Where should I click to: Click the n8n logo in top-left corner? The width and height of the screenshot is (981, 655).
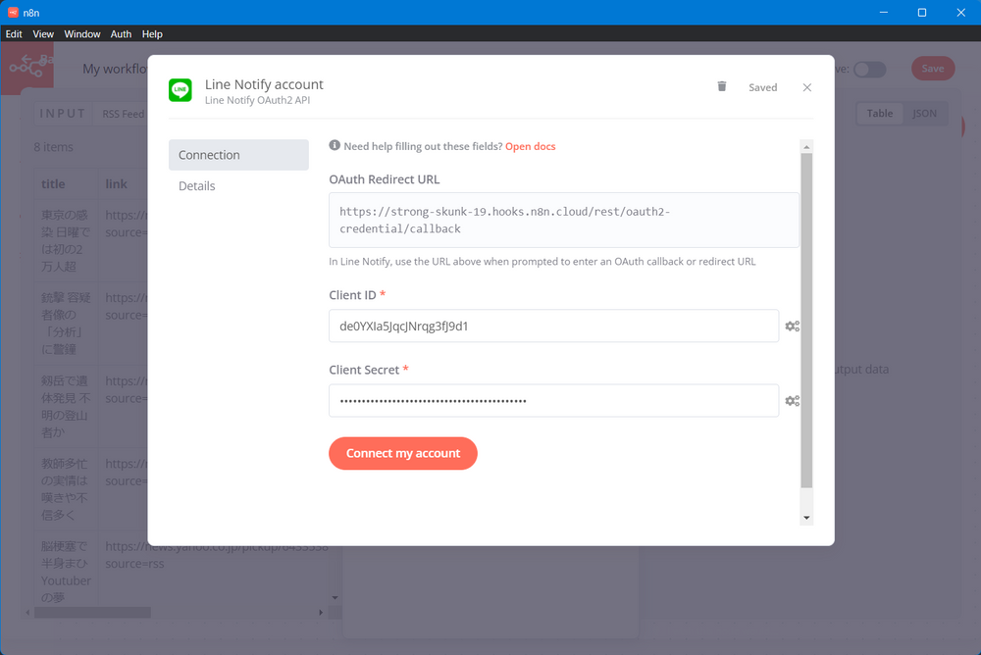click(x=26, y=68)
